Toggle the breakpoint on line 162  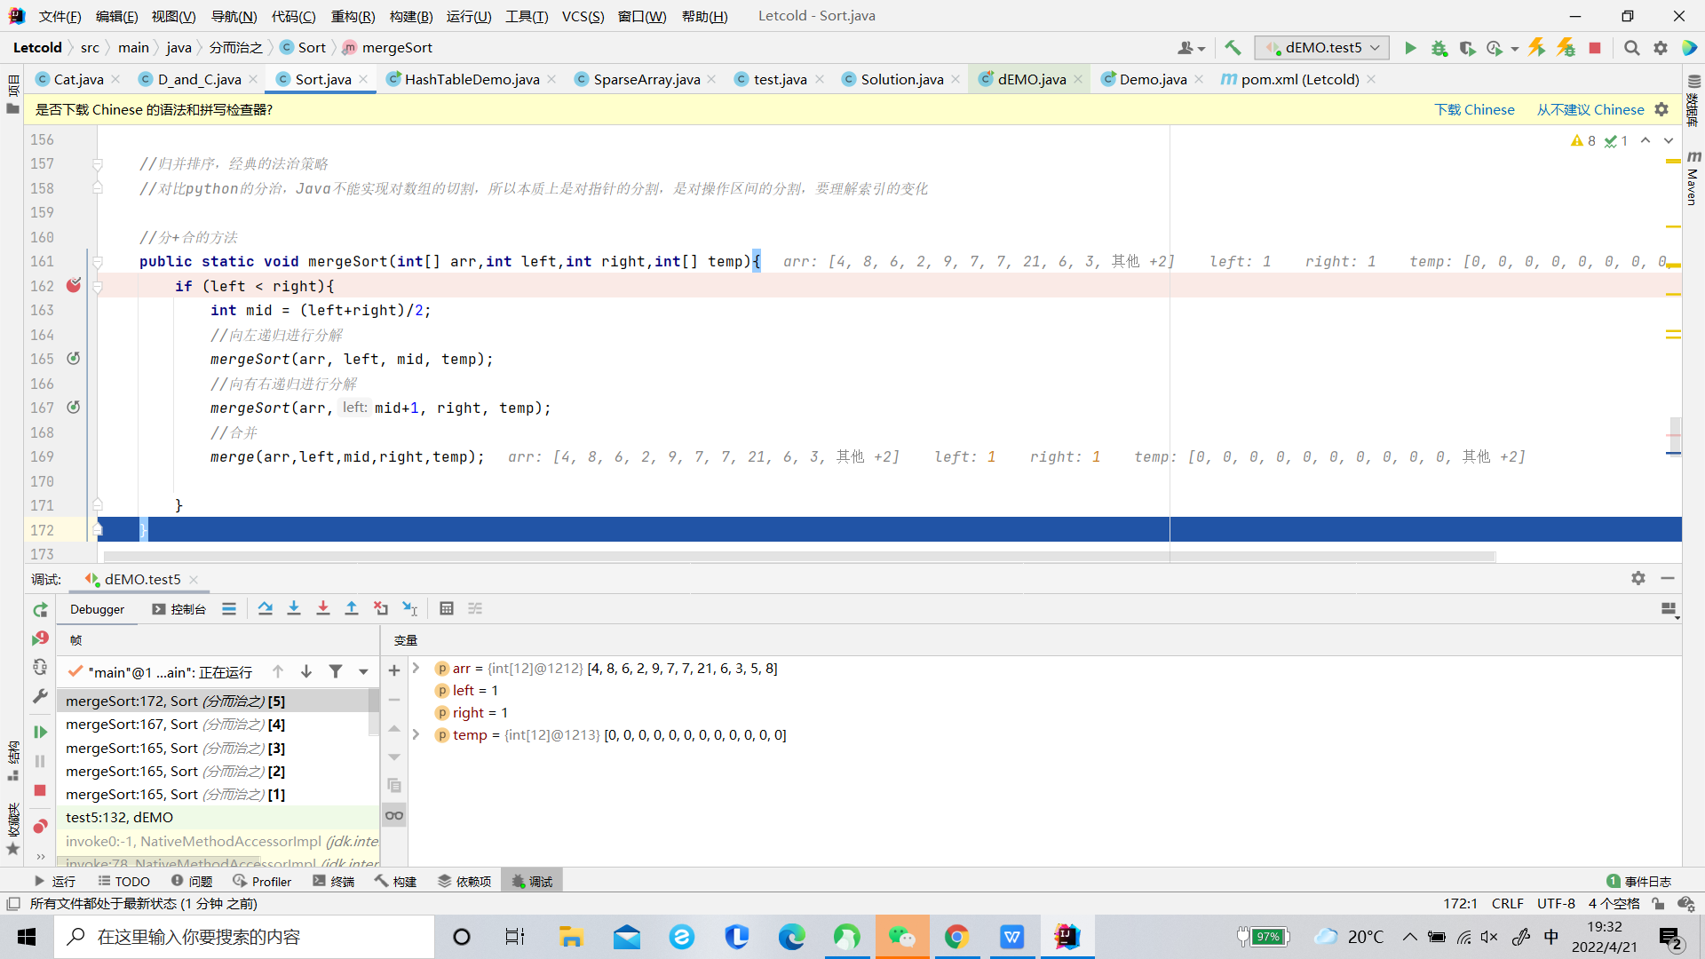[74, 285]
